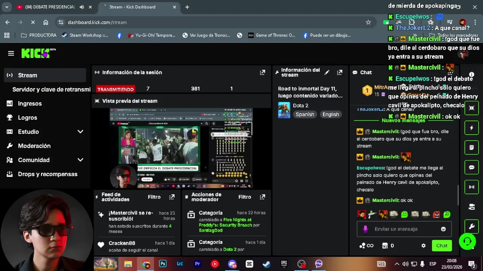The image size is (483, 271).
Task: Click the chat bubble icon in right toolbar
Action: (x=471, y=167)
